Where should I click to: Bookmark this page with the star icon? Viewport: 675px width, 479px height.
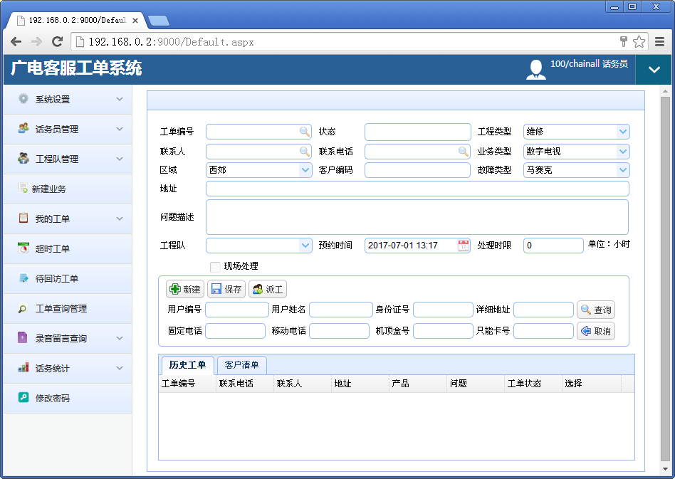639,41
